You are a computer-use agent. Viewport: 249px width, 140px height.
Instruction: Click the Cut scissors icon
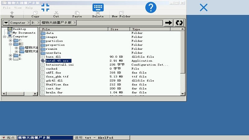(x=56, y=13)
